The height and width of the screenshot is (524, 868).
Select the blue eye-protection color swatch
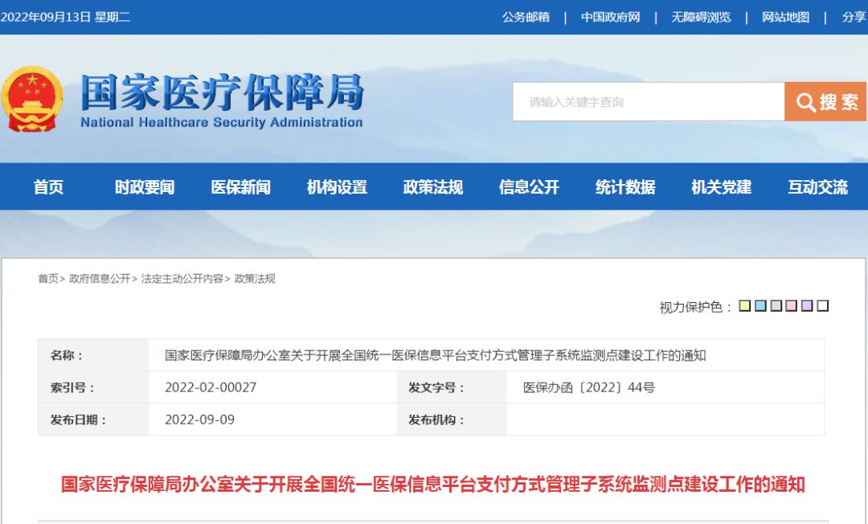[760, 305]
